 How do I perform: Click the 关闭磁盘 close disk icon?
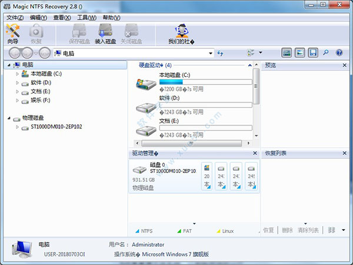tap(131, 34)
